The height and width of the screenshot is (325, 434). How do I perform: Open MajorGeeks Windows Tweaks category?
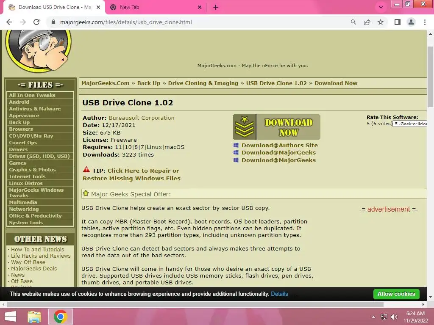36,193
